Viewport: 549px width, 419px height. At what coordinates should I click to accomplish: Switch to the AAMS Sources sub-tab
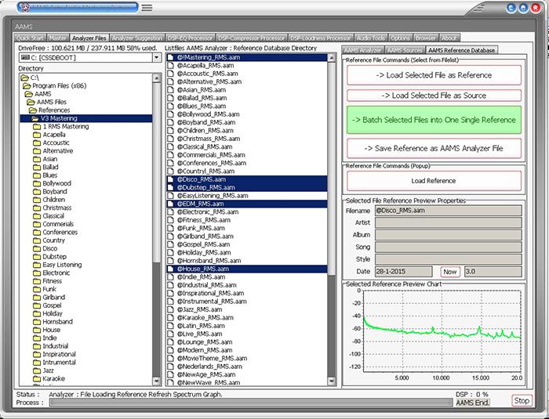tap(405, 50)
